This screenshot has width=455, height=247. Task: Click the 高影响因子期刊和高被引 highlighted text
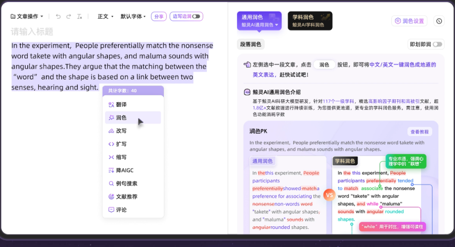click(x=394, y=101)
